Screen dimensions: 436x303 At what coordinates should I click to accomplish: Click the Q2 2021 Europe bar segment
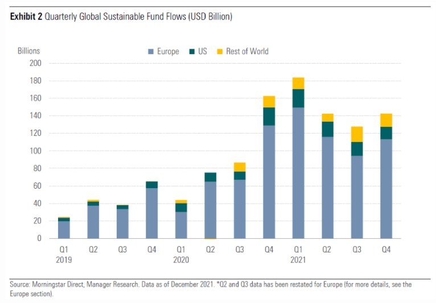pos(327,188)
